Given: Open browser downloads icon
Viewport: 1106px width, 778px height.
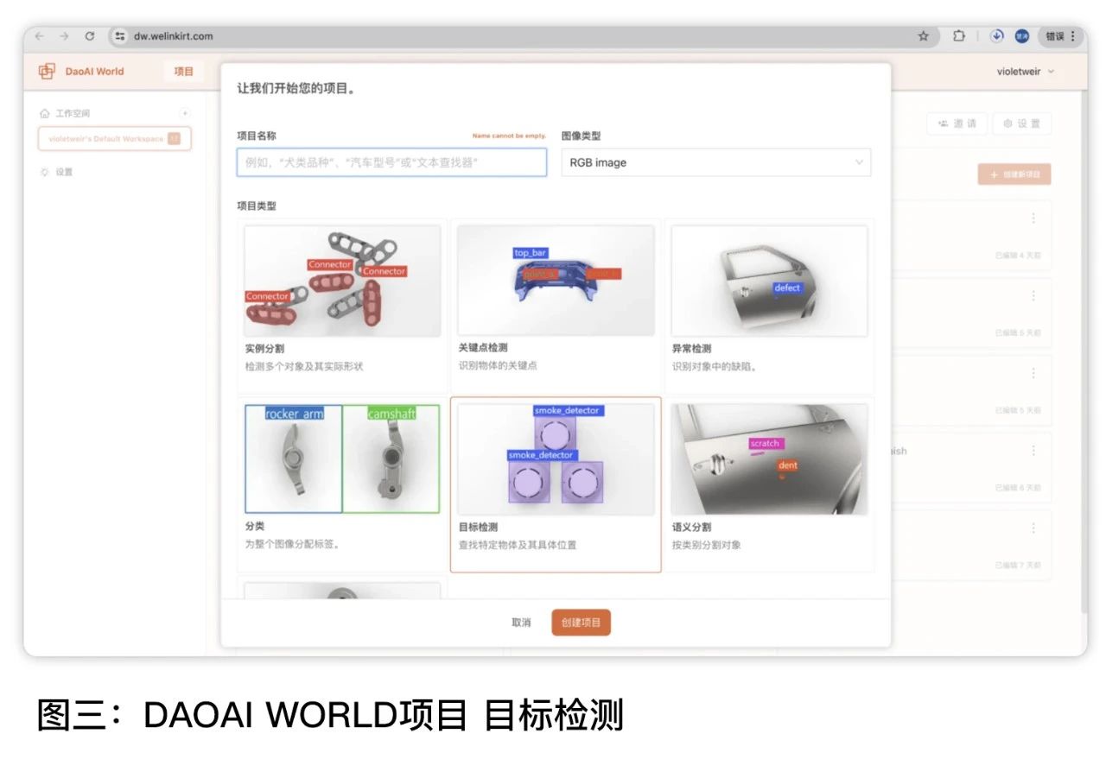Looking at the screenshot, I should 997,36.
